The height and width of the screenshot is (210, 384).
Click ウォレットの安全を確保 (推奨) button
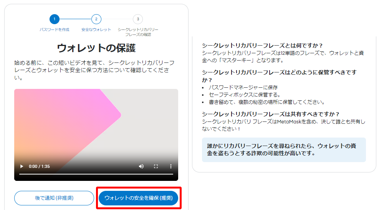point(139,198)
